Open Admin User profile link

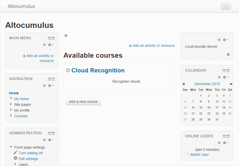(x=199, y=155)
